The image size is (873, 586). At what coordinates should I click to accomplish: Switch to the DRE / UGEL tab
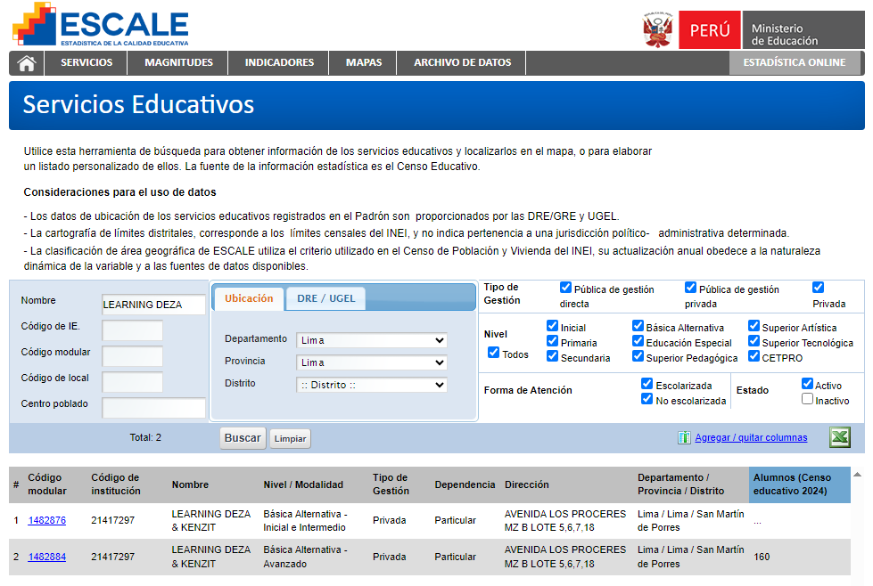tap(325, 298)
